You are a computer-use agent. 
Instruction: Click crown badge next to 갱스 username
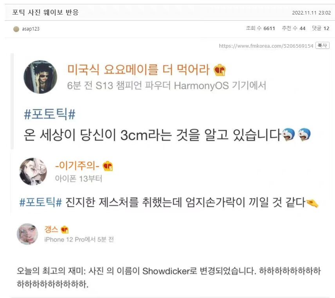pyautogui.click(x=65, y=230)
